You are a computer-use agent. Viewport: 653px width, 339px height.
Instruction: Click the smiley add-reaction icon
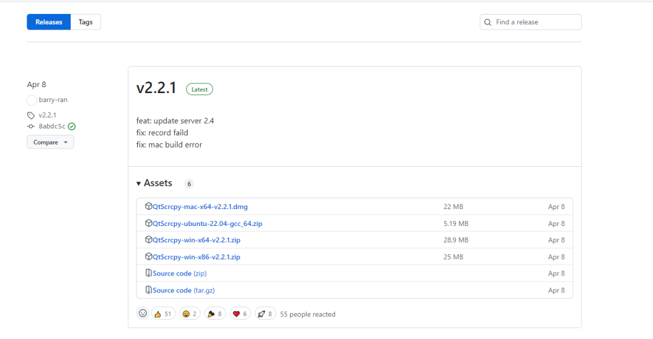click(143, 314)
